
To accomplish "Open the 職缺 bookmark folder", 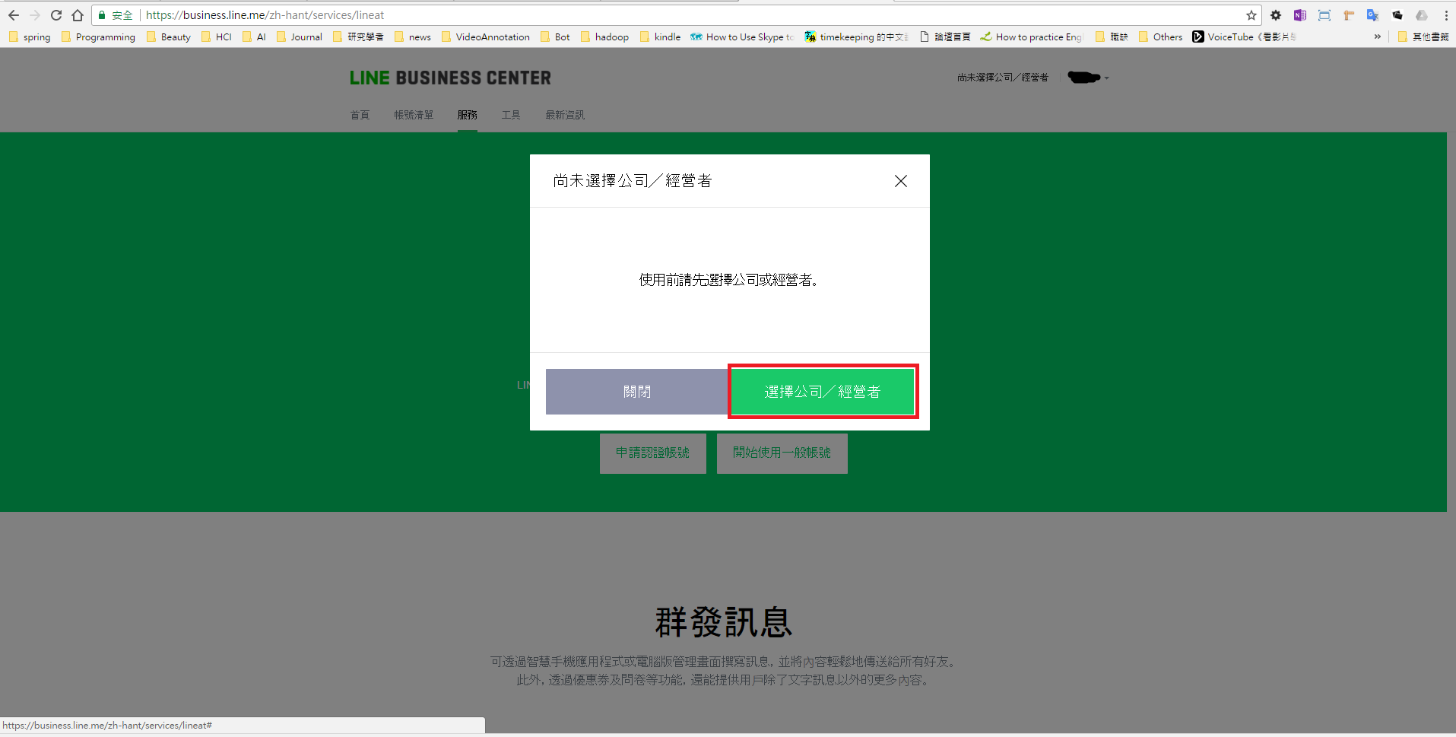I will click(1112, 37).
